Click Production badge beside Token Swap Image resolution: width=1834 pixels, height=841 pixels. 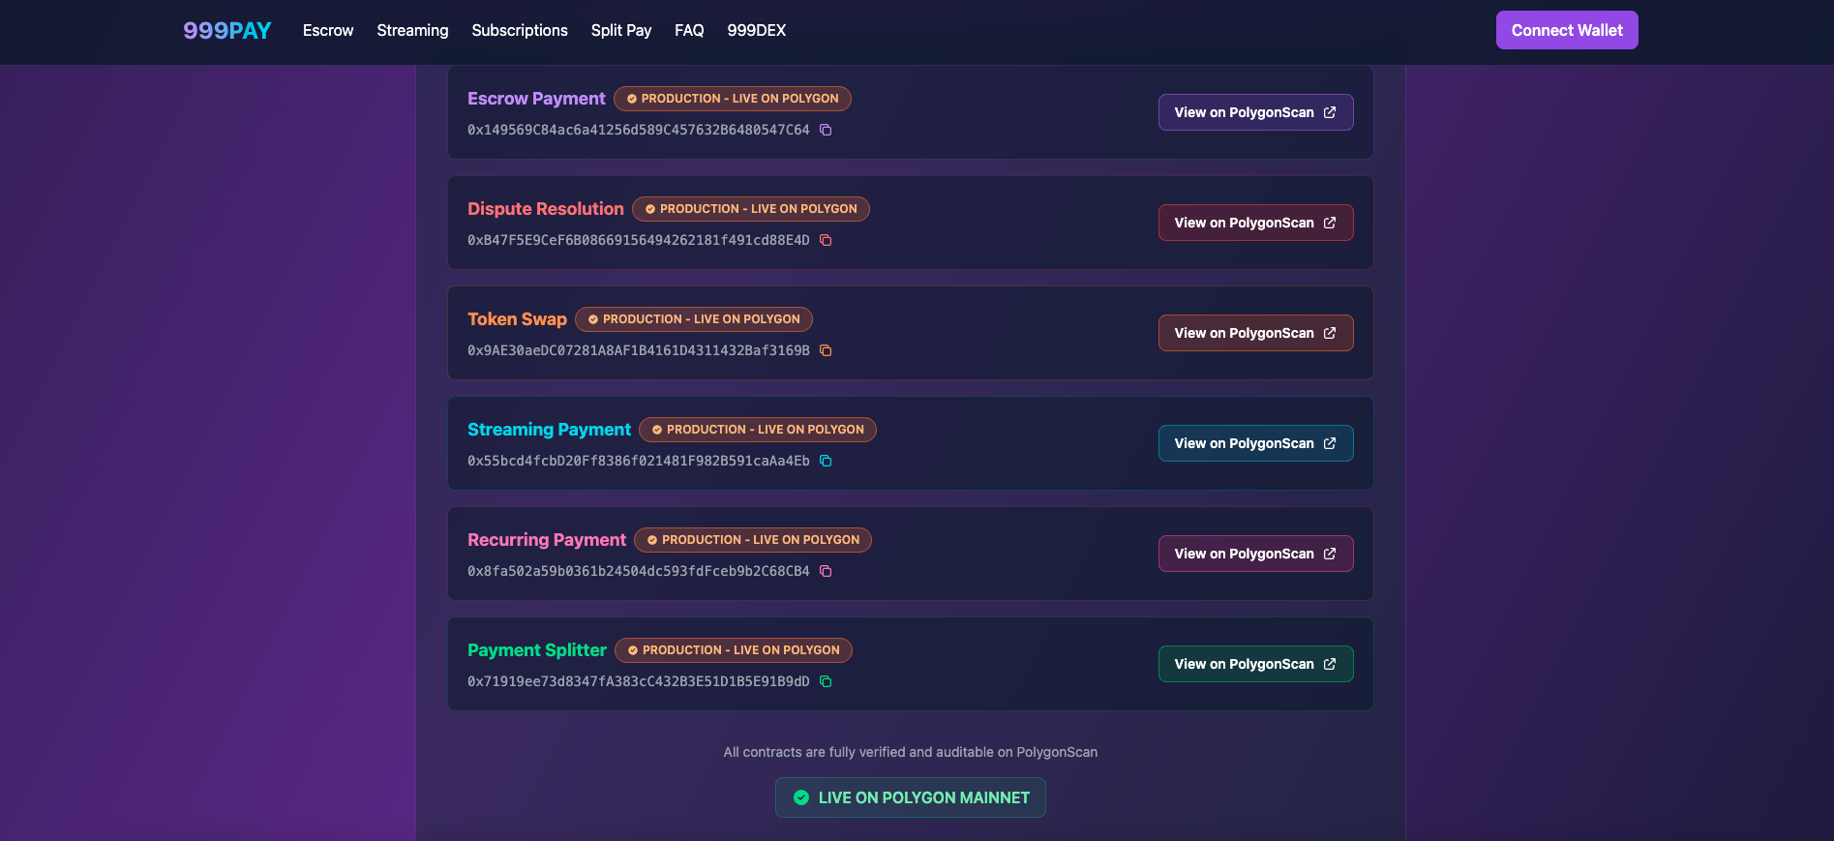[x=694, y=319]
